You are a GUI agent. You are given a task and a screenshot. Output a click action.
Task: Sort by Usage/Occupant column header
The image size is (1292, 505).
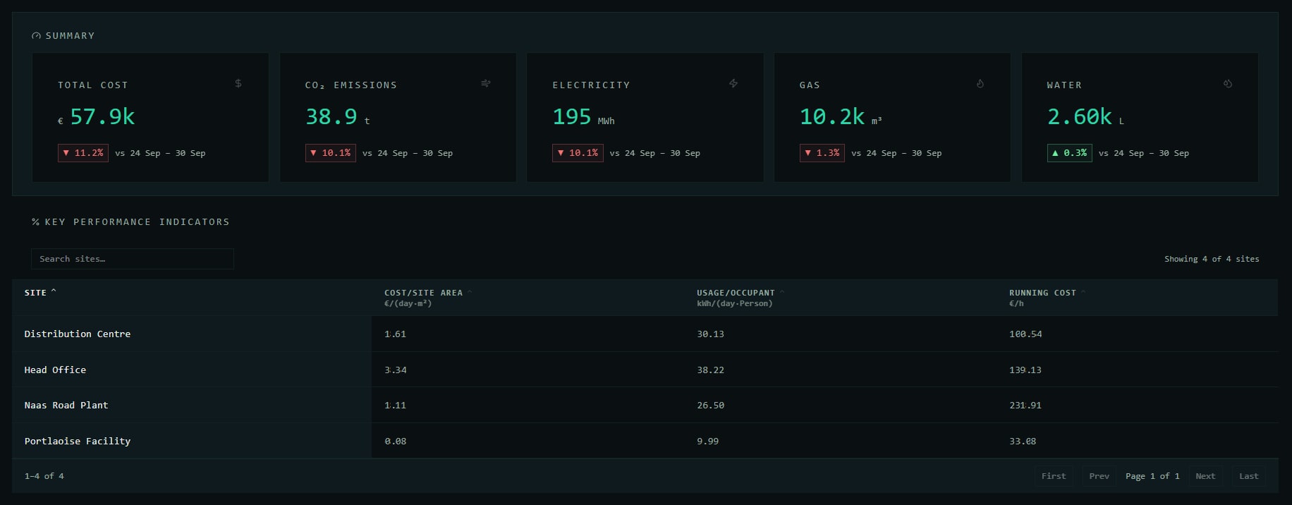(741, 293)
